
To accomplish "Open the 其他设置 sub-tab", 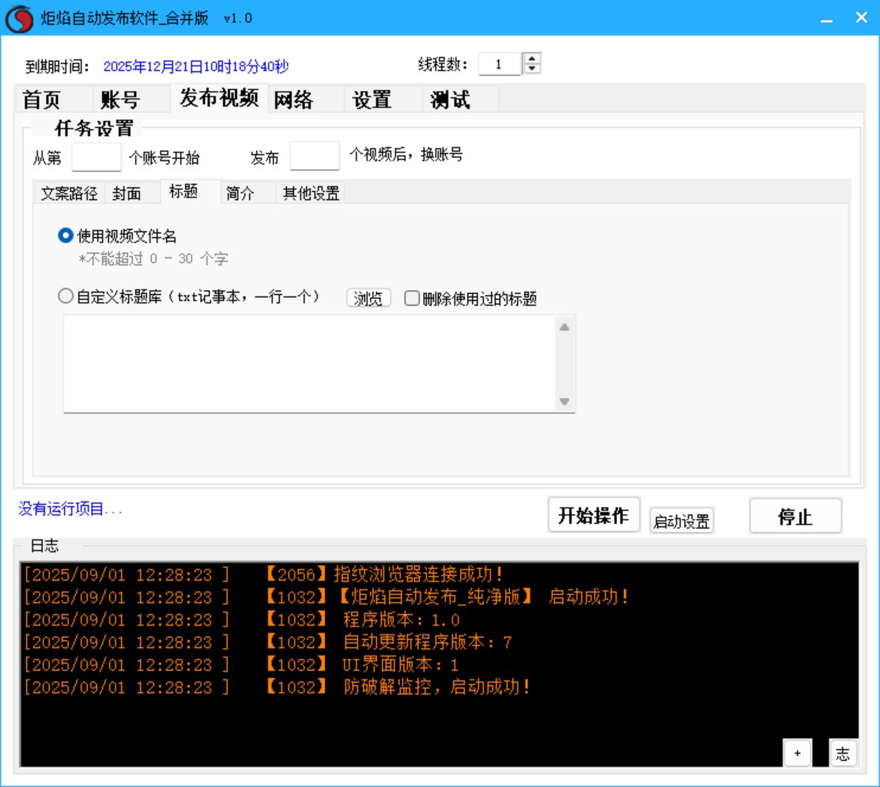I will point(311,193).
